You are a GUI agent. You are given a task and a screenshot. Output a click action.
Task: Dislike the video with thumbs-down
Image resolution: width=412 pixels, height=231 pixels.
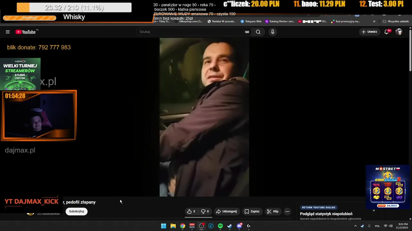point(205,211)
